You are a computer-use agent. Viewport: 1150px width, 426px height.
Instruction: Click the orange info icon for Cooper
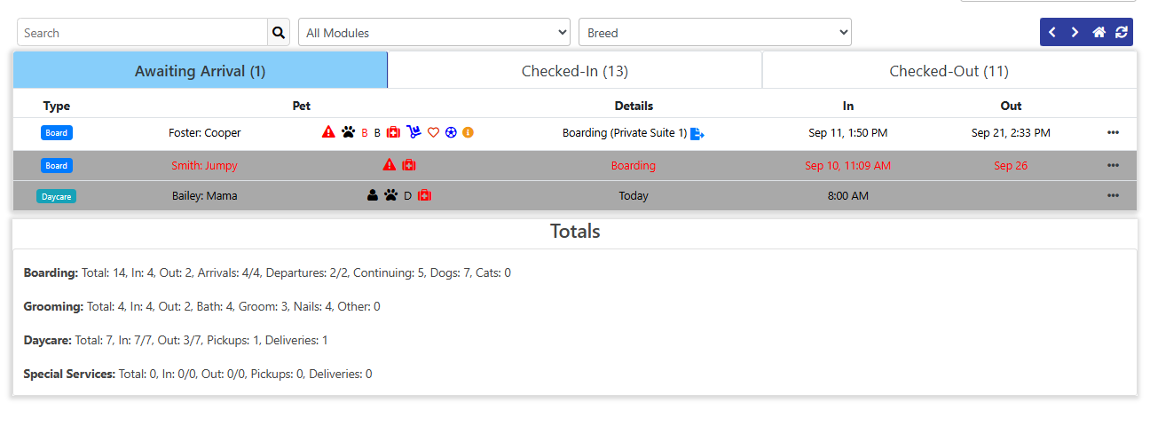click(x=469, y=132)
